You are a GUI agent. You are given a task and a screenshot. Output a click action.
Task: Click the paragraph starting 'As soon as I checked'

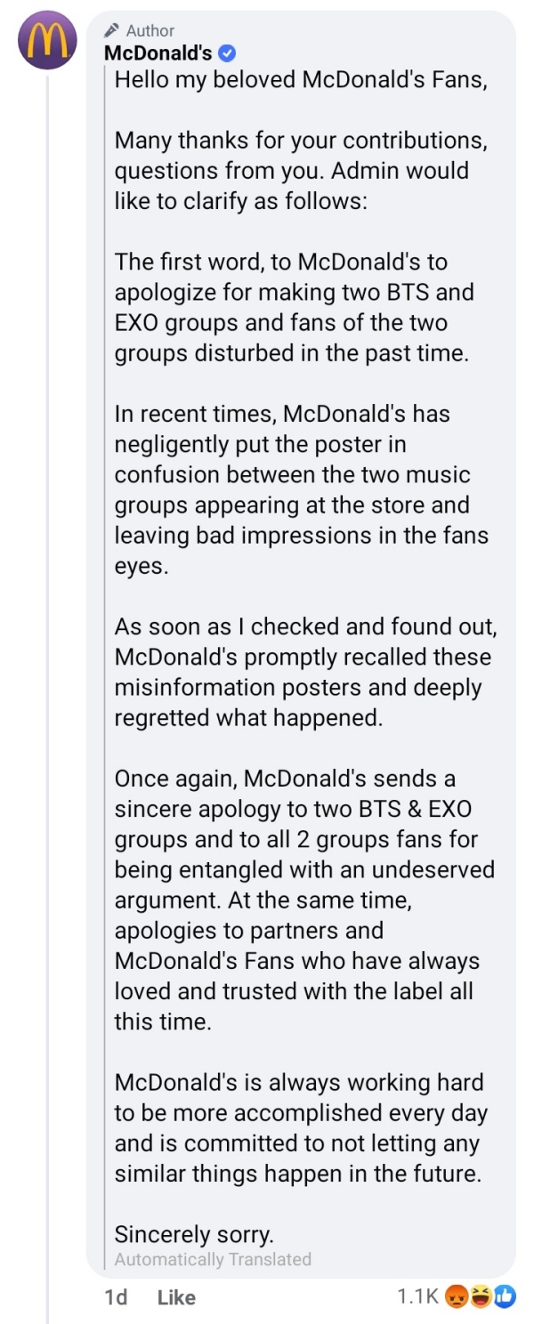[x=304, y=672]
